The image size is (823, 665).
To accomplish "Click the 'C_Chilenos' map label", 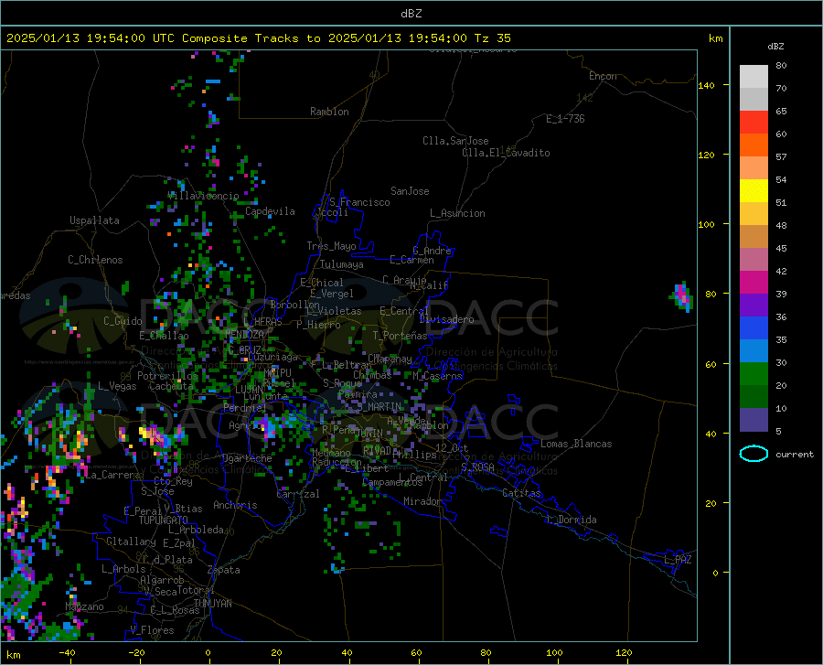I will point(95,260).
